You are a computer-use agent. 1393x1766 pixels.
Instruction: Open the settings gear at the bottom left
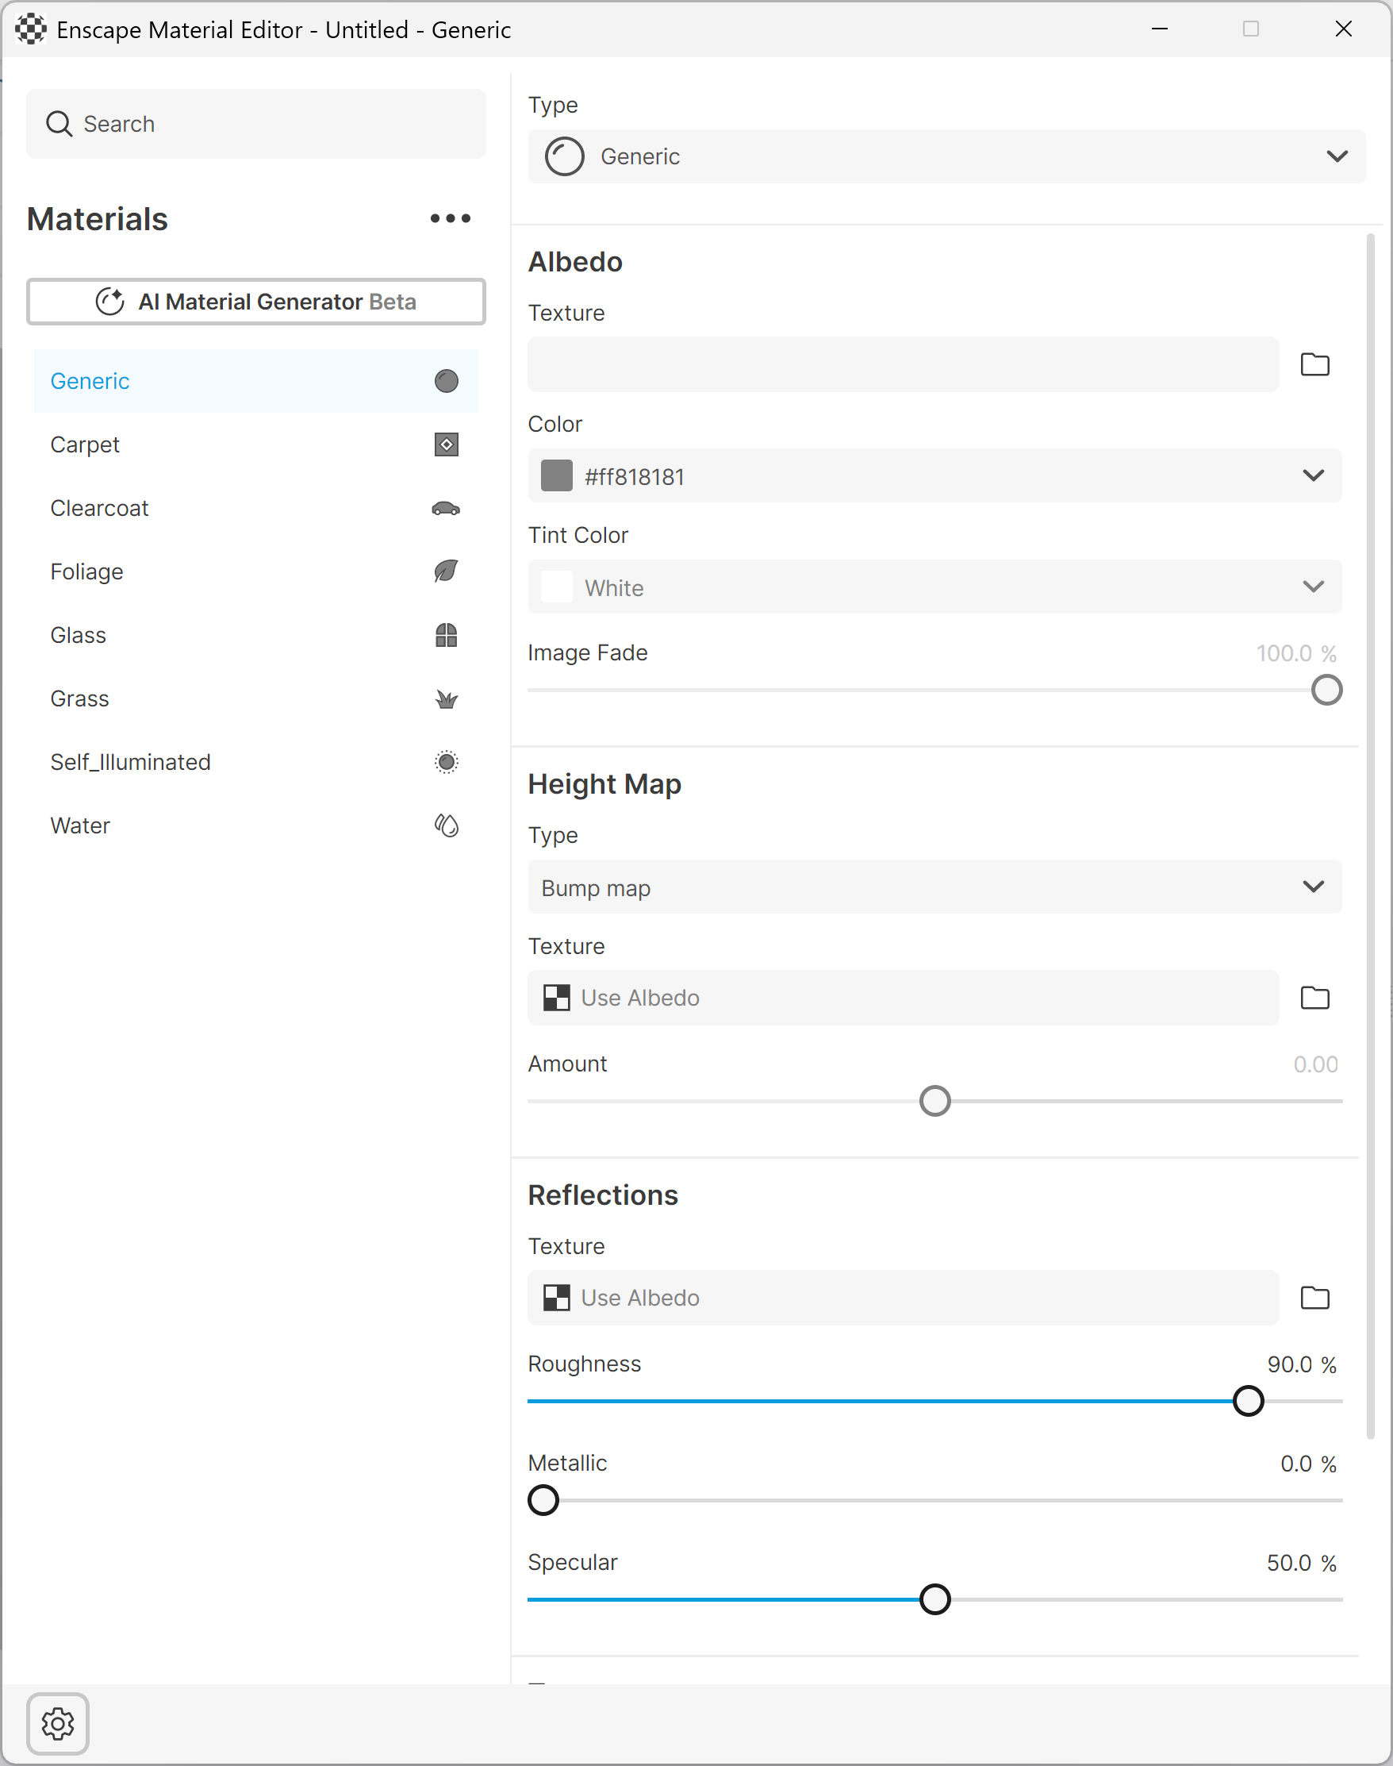[58, 1724]
